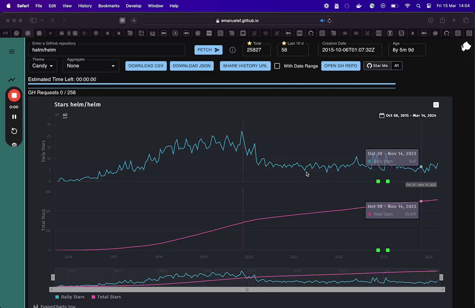Image resolution: width=475 pixels, height=308 pixels.
Task: Mute the tab audio speaker icon
Action: point(322,21)
